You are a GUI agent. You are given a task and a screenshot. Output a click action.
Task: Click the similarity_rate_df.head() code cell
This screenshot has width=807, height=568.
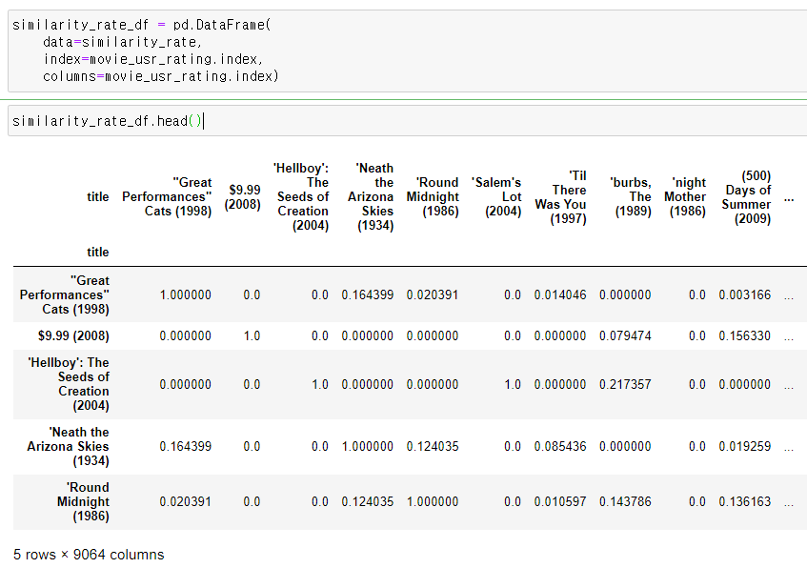coord(407,121)
